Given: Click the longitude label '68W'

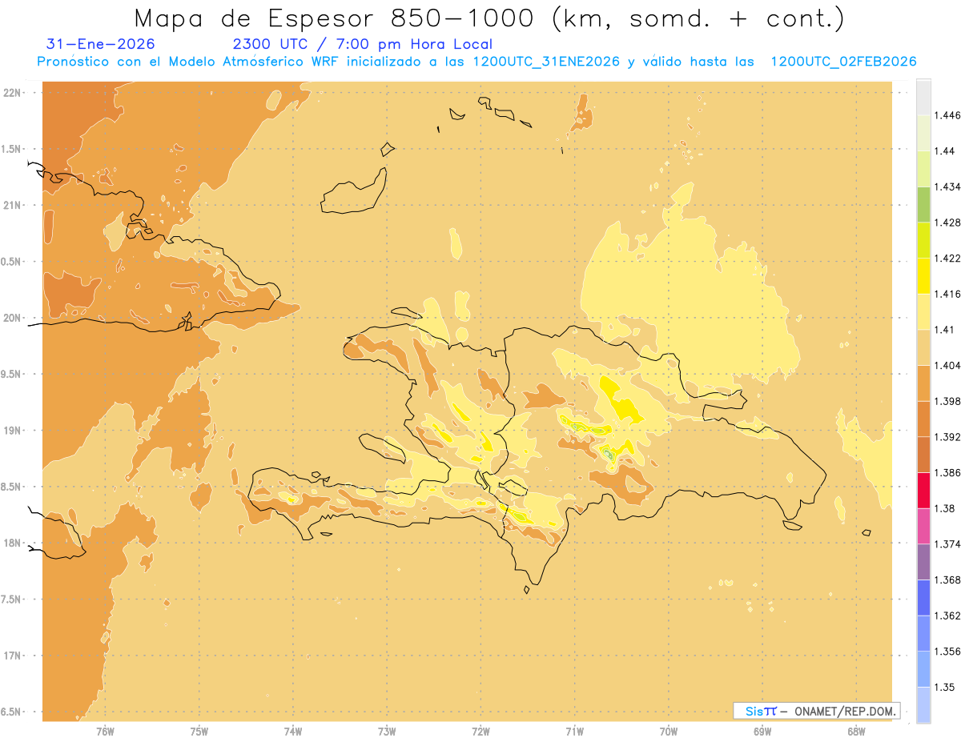Looking at the screenshot, I should pos(856,732).
